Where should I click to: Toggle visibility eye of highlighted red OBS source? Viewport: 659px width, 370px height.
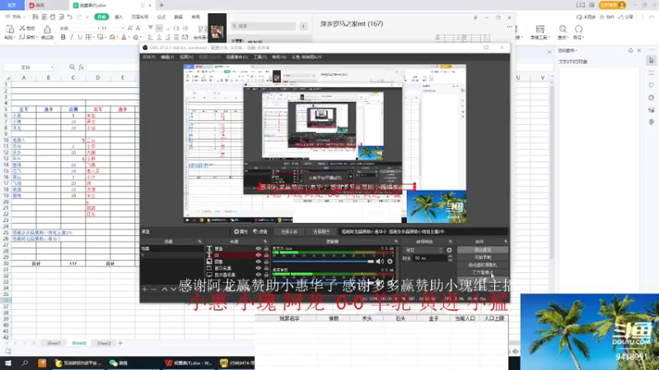point(259,255)
